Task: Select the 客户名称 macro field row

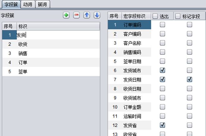Action: (132, 43)
